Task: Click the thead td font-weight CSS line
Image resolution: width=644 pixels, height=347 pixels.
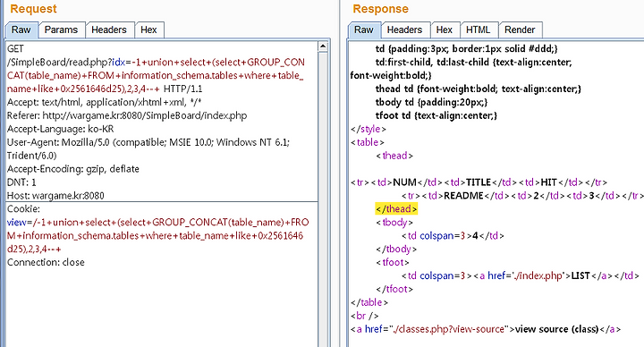Action: pyautogui.click(x=478, y=89)
